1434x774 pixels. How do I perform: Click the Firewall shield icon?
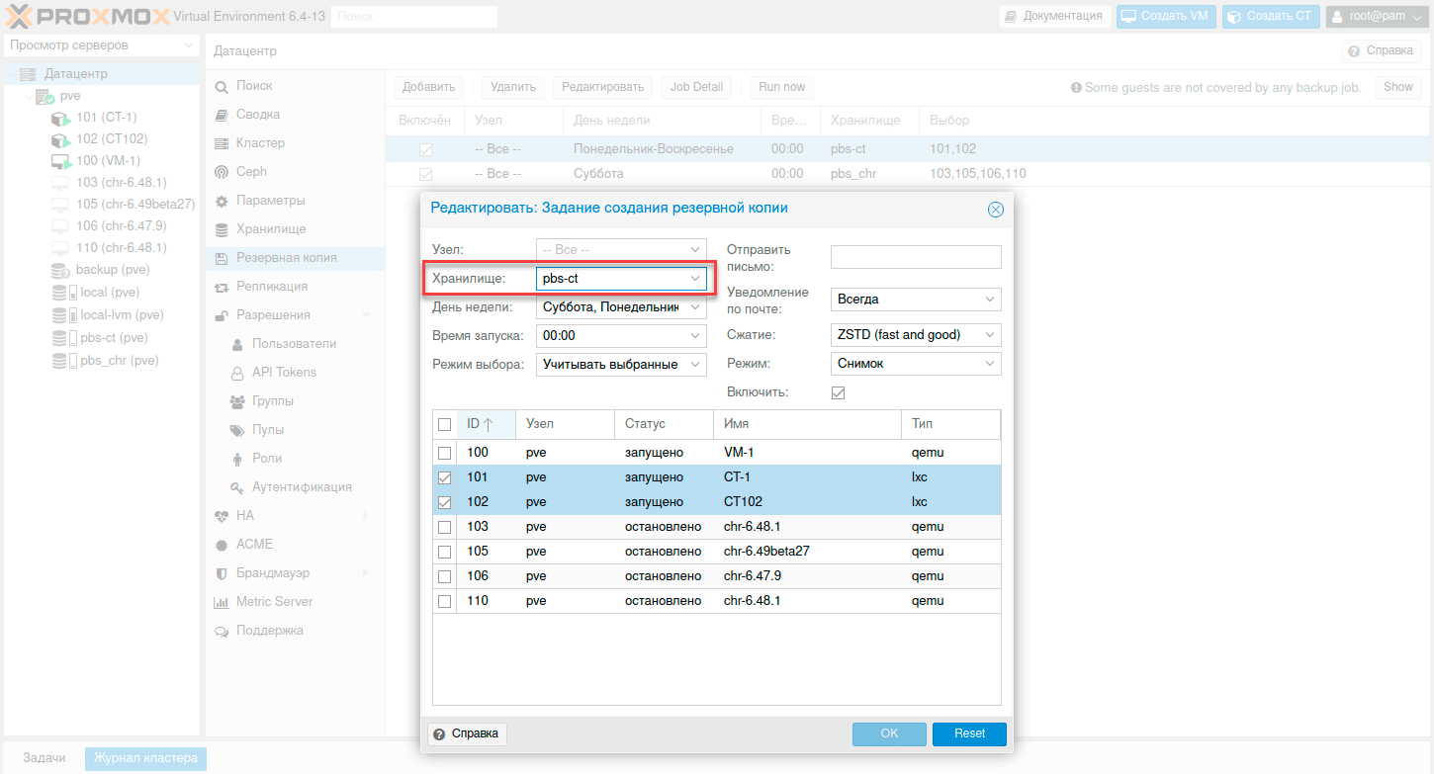pyautogui.click(x=222, y=573)
